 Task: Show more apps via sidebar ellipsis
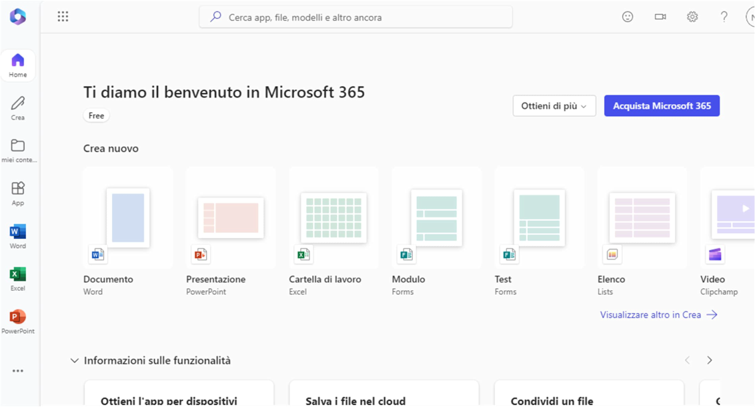(x=18, y=371)
